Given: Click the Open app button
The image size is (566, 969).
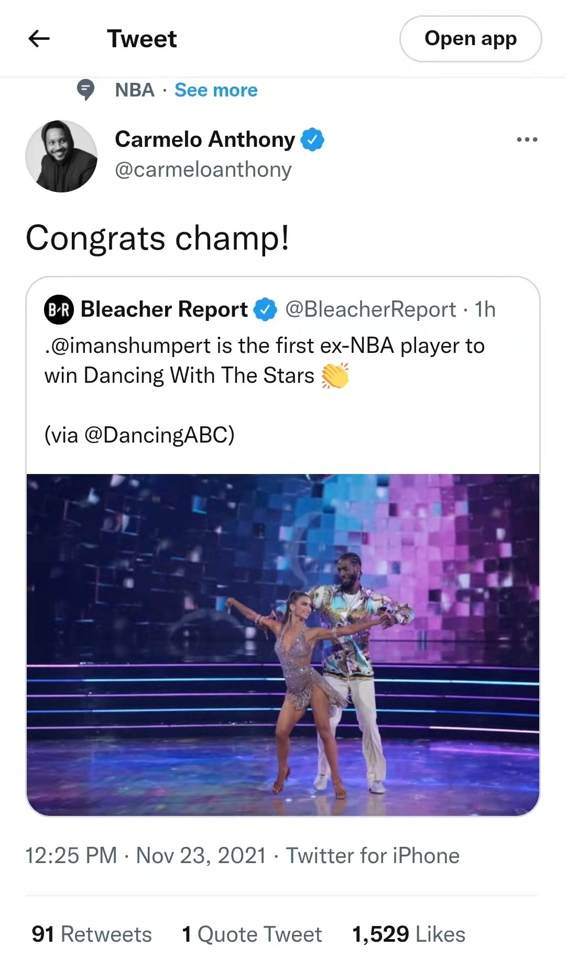Looking at the screenshot, I should pos(471,39).
